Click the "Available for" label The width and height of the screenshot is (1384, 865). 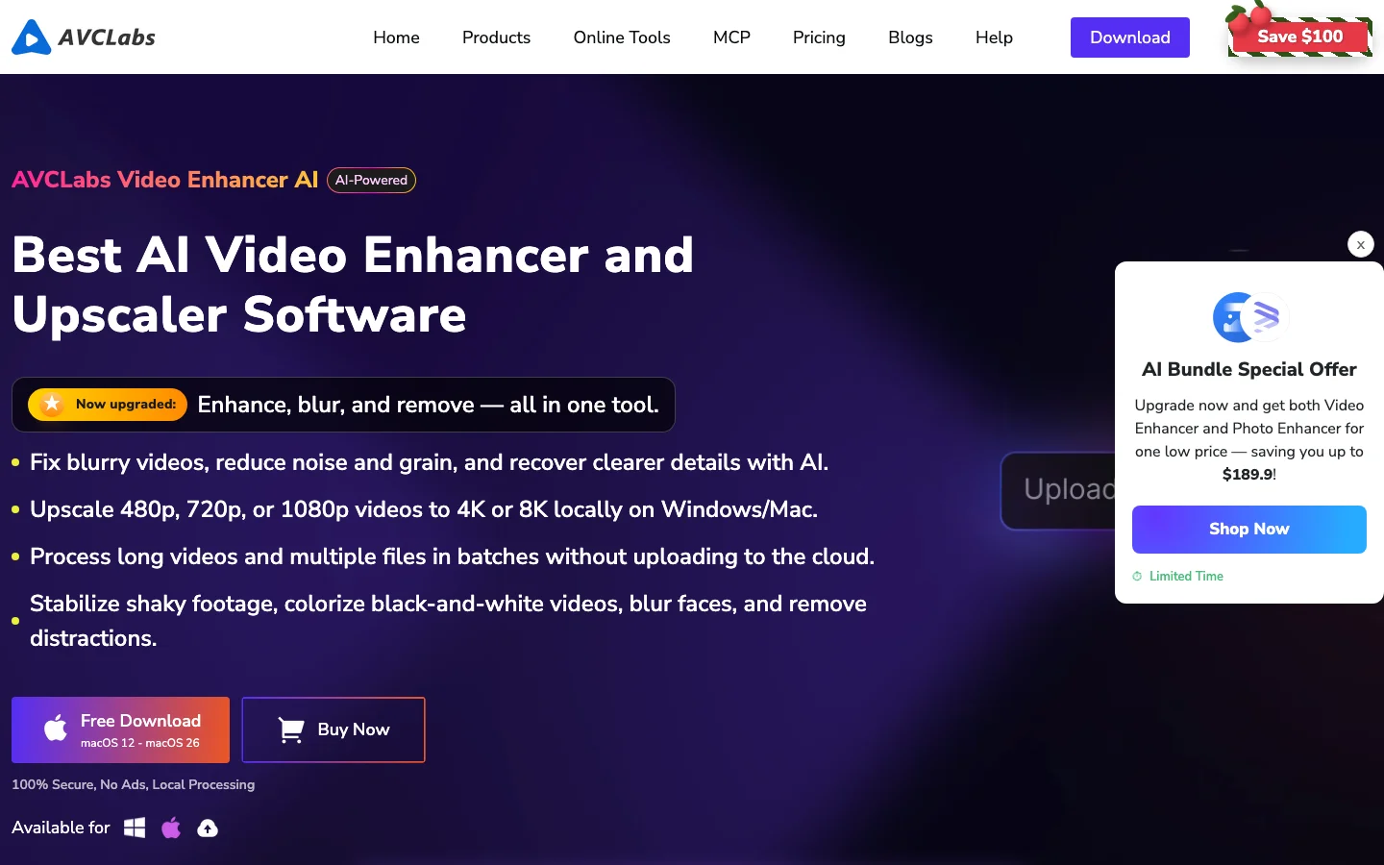[x=61, y=828]
